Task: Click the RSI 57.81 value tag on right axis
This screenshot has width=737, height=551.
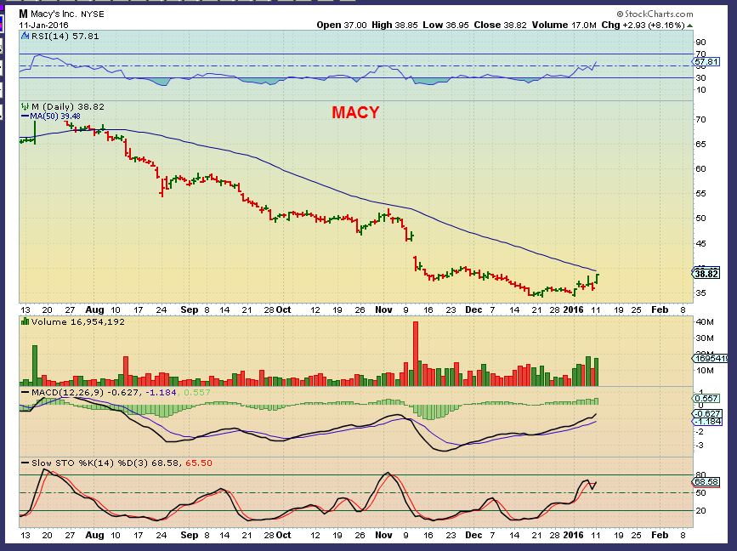Action: (706, 61)
